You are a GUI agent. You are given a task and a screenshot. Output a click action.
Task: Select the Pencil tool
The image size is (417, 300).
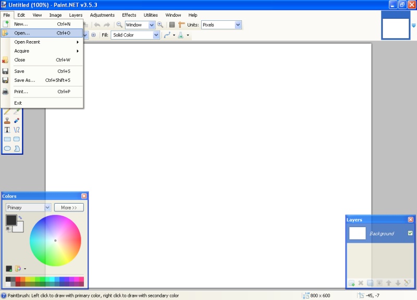click(7, 111)
